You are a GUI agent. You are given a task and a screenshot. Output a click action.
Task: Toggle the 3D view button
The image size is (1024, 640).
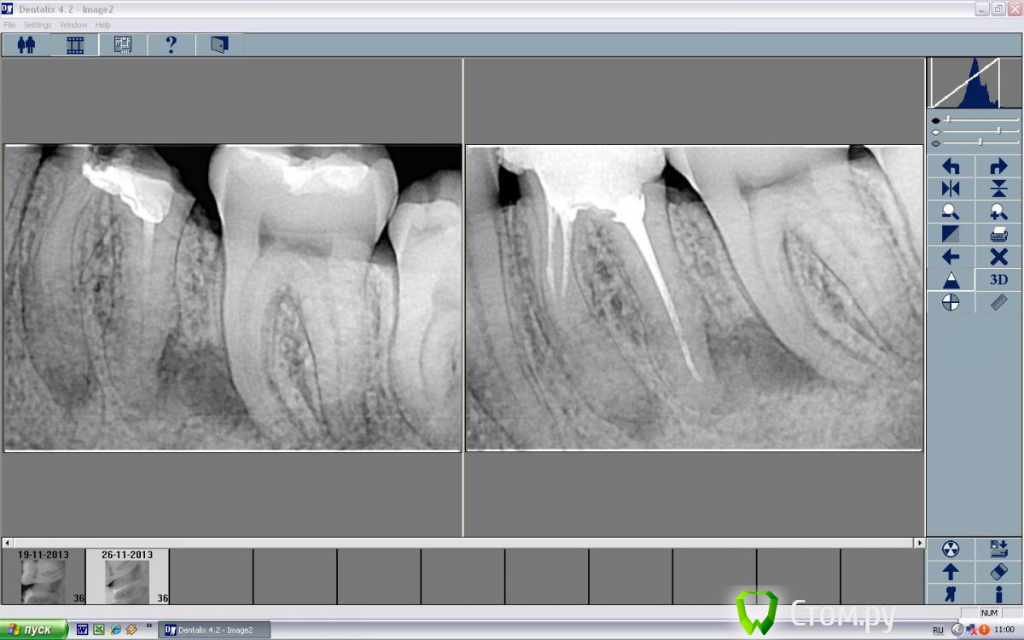click(998, 280)
